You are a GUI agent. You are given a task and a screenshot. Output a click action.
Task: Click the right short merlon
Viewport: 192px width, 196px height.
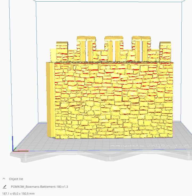(165, 51)
